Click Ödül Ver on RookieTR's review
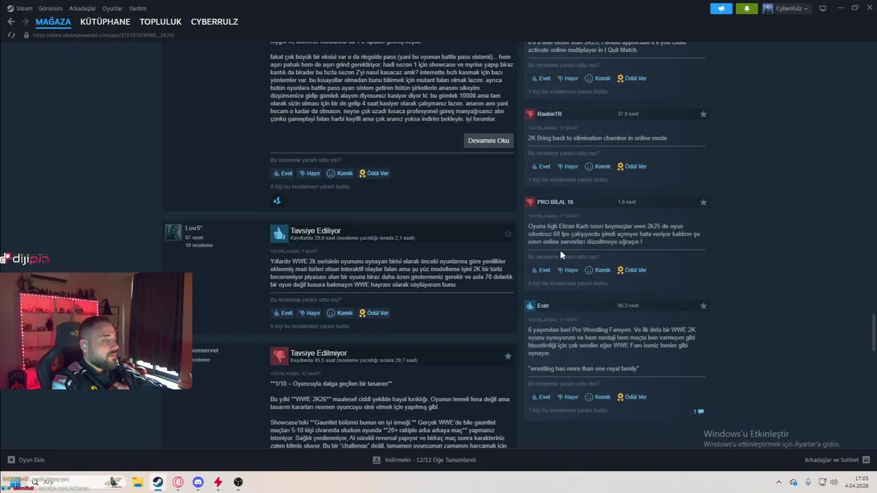 (632, 166)
